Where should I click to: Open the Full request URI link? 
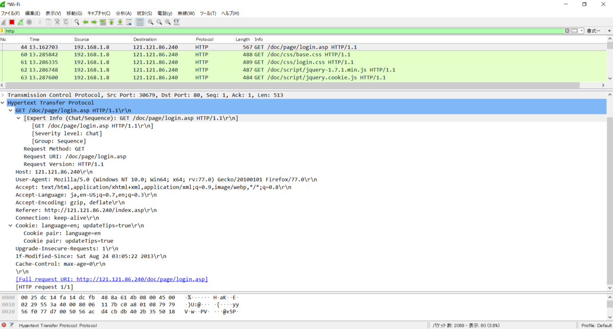click(x=112, y=279)
